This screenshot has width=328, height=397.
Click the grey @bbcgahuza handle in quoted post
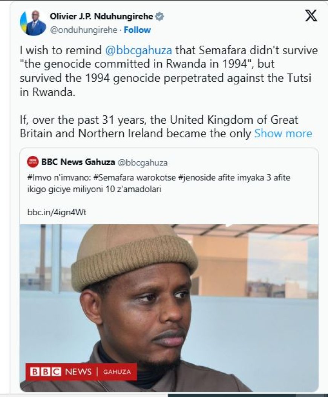(x=143, y=163)
